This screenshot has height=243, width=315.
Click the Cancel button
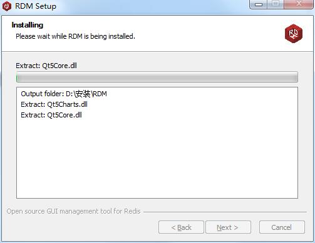(x=282, y=227)
